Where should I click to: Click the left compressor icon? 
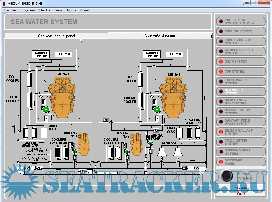click(162, 152)
